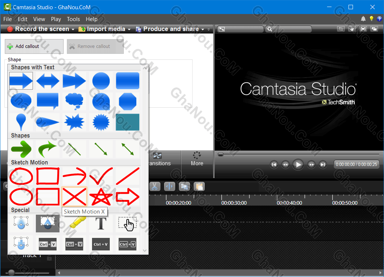384x277 pixels.
Task: Click the Add callout button
Action: coord(34,46)
